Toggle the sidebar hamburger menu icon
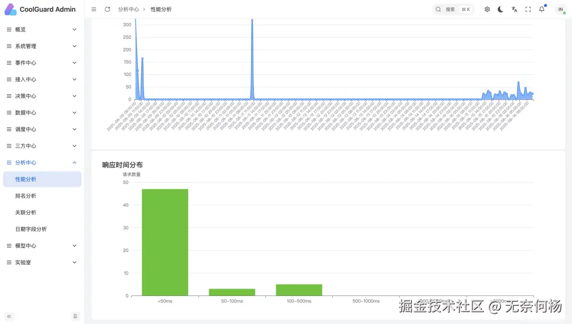The width and height of the screenshot is (572, 324). coord(94,10)
